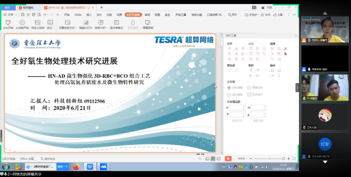Collapse the ribbon with the chevron arrow

294,15
